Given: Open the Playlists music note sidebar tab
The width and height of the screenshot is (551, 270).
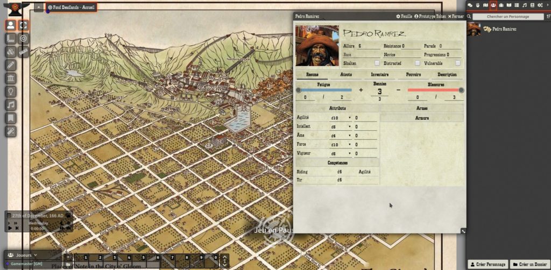Looking at the screenshot, I should (x=524, y=5).
